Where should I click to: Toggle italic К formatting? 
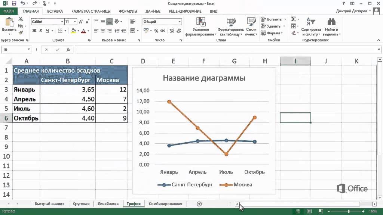point(40,31)
